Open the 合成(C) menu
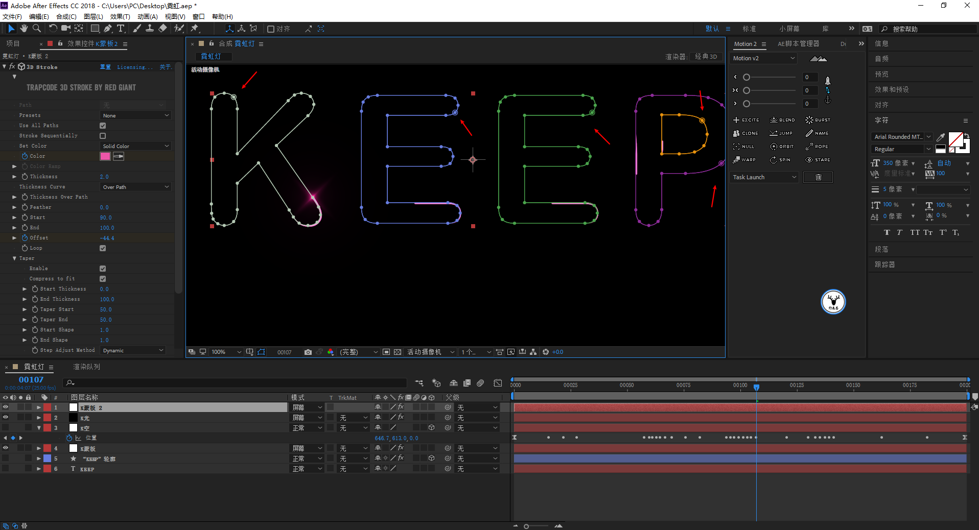Image resolution: width=979 pixels, height=530 pixels. (66, 17)
